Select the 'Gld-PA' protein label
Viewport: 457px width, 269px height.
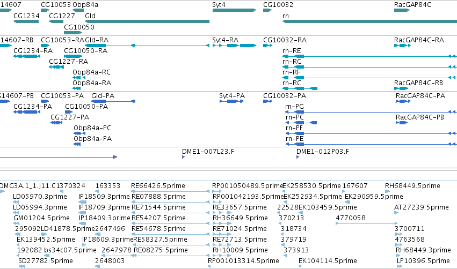coord(103,96)
